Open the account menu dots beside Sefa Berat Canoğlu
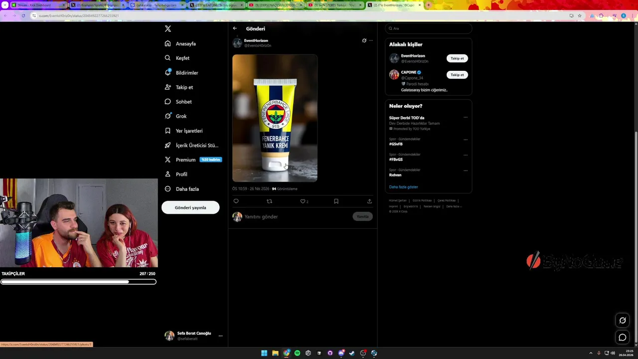This screenshot has width=638, height=359. point(220,336)
